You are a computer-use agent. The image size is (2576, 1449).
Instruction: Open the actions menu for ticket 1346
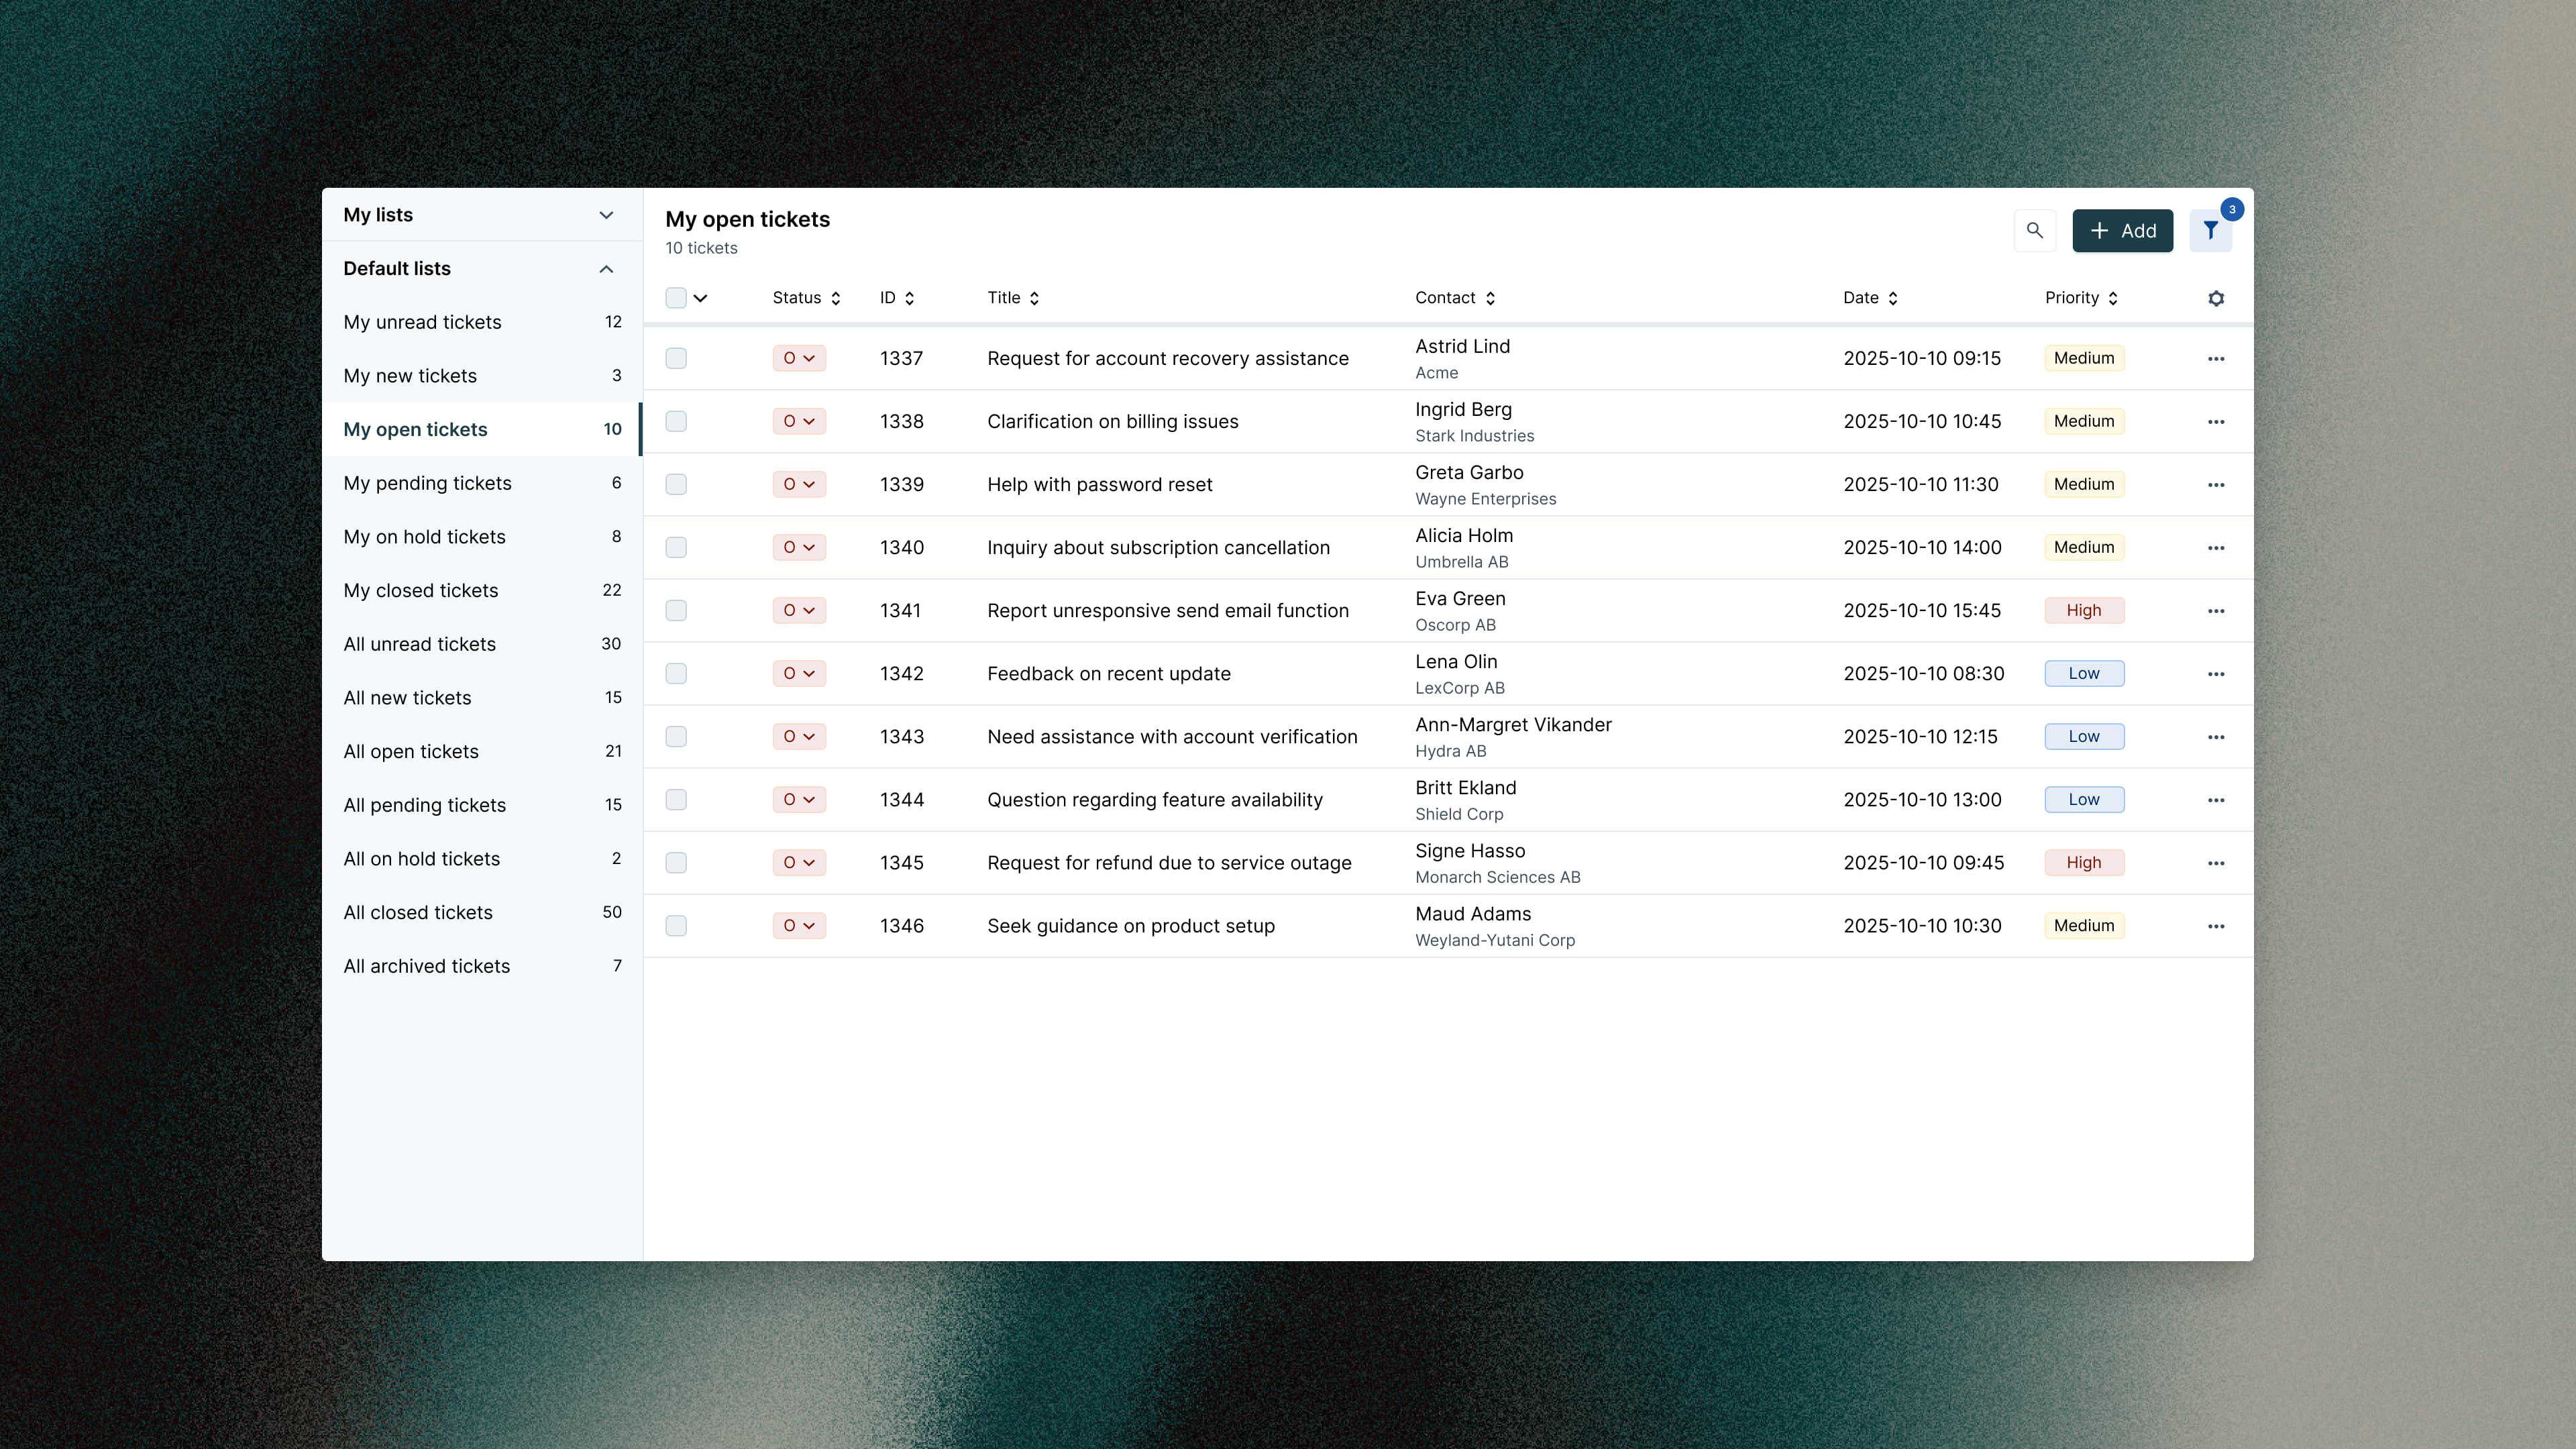pyautogui.click(x=2215, y=925)
